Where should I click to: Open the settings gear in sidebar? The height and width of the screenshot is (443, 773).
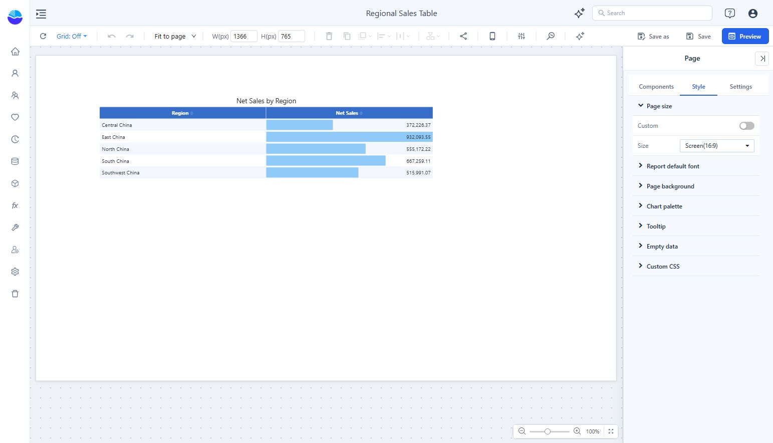pos(15,272)
